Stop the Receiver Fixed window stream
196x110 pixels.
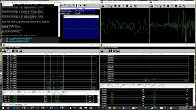127,6
